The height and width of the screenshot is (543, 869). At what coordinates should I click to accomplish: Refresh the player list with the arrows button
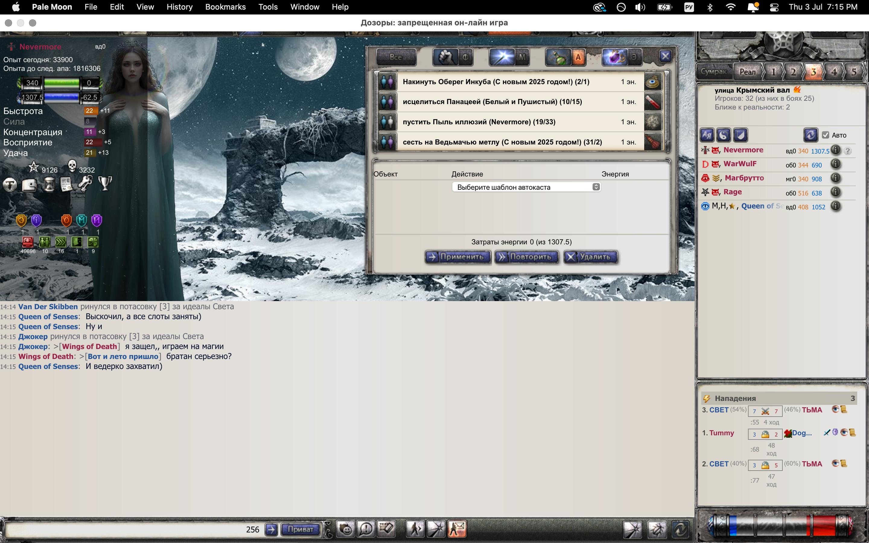[810, 135]
